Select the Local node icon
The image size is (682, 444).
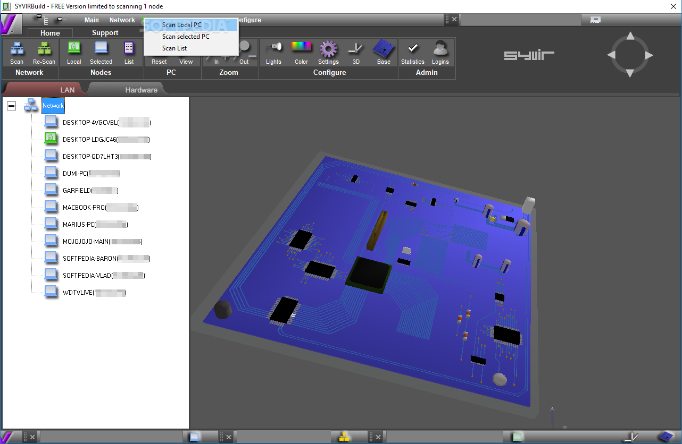pyautogui.click(x=74, y=52)
